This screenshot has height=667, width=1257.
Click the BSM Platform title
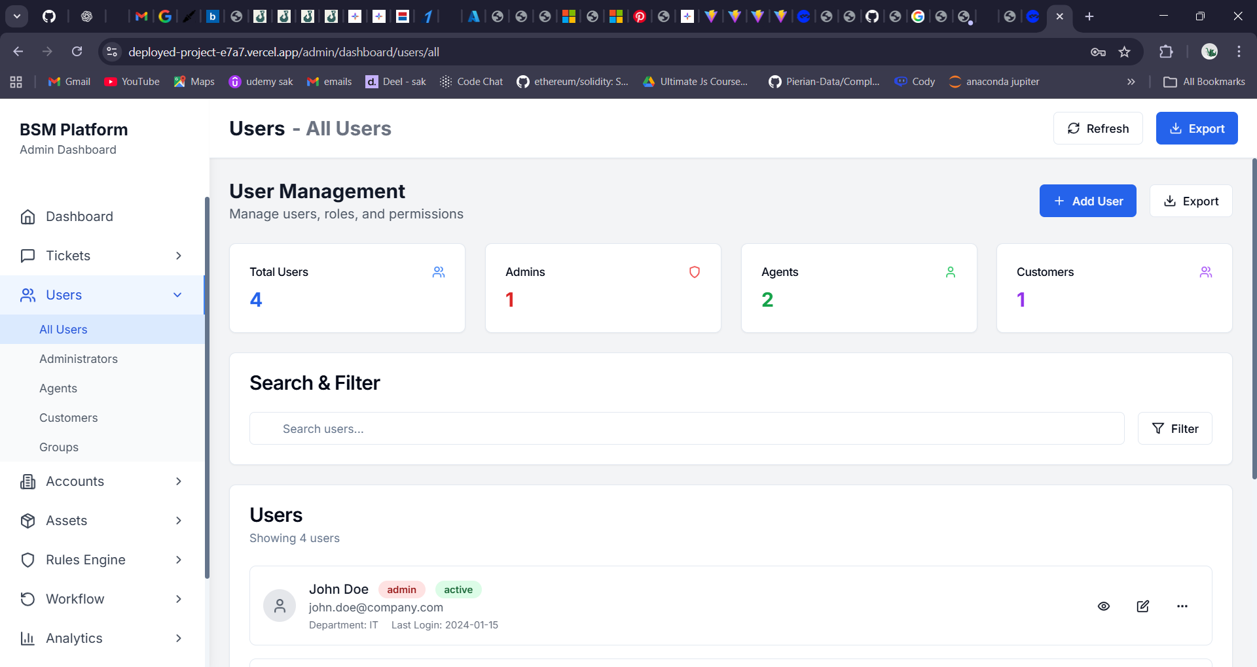74,129
